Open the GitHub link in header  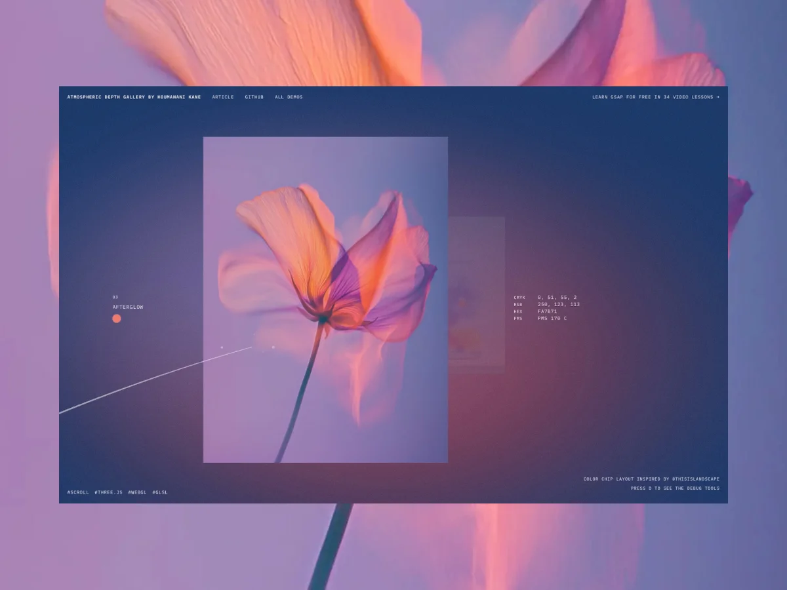click(x=254, y=97)
